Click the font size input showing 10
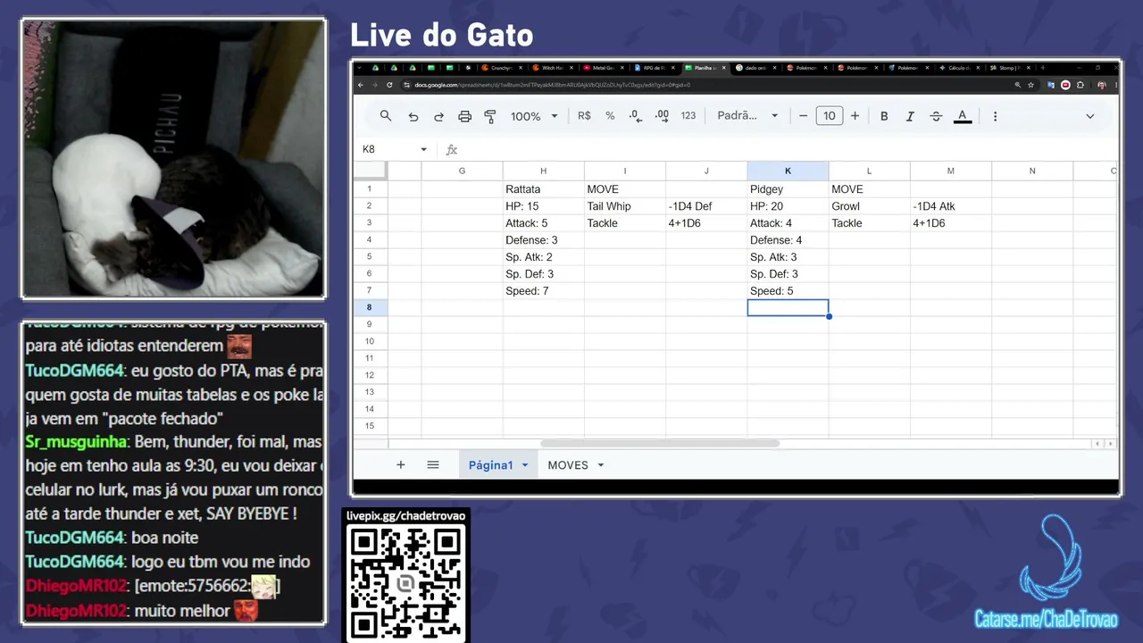Viewport: 1143px width, 643px height. click(829, 116)
